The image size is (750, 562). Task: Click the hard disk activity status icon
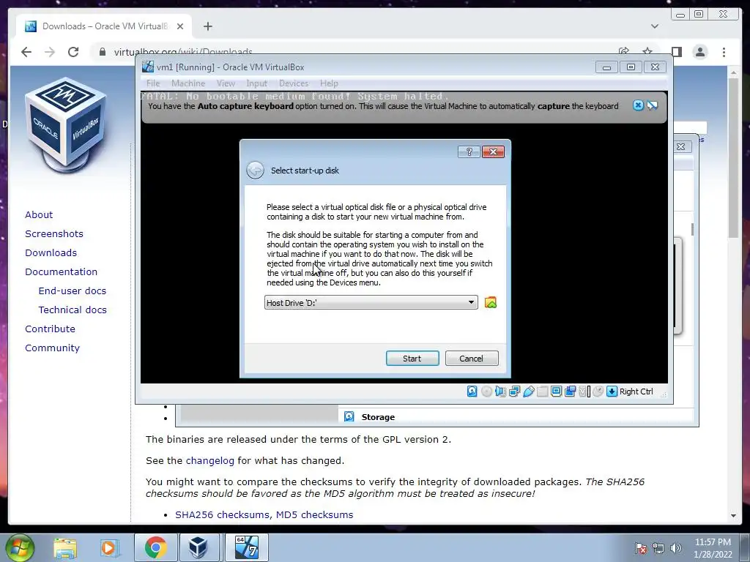472,391
